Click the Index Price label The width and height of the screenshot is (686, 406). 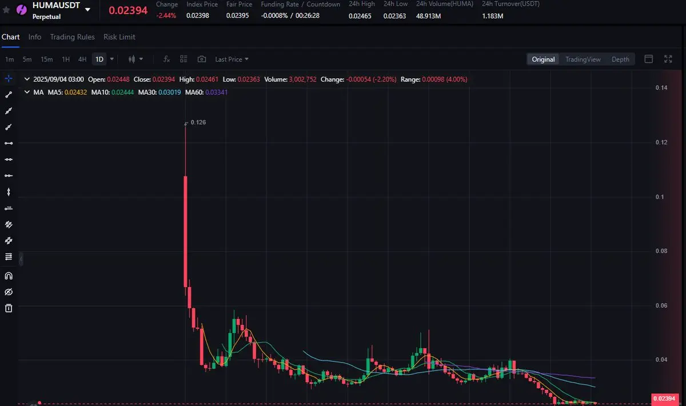[x=202, y=4]
